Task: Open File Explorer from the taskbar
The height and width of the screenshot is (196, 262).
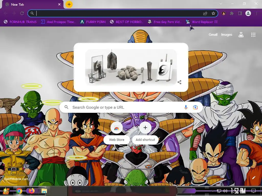Action: [x=44, y=191]
